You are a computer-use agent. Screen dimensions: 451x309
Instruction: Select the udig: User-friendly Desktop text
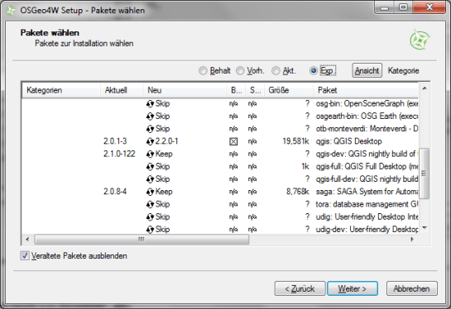[367, 216]
